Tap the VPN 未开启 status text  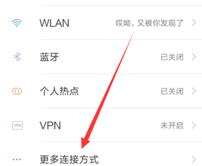click(172, 126)
